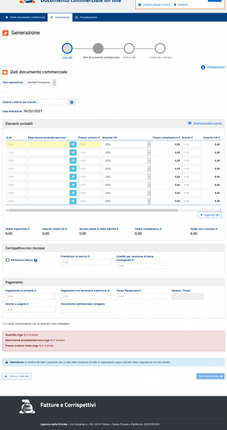This screenshot has width=227, height=430.
Task: Click 'Descrizione prodotto/servizio (riga 1)' error message
Action: (x=35, y=341)
